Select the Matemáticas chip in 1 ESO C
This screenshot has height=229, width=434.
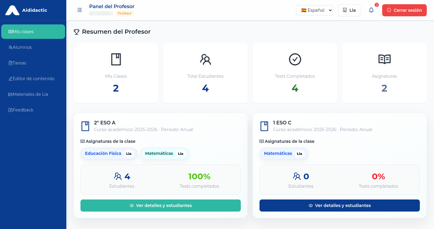pyautogui.click(x=284, y=154)
